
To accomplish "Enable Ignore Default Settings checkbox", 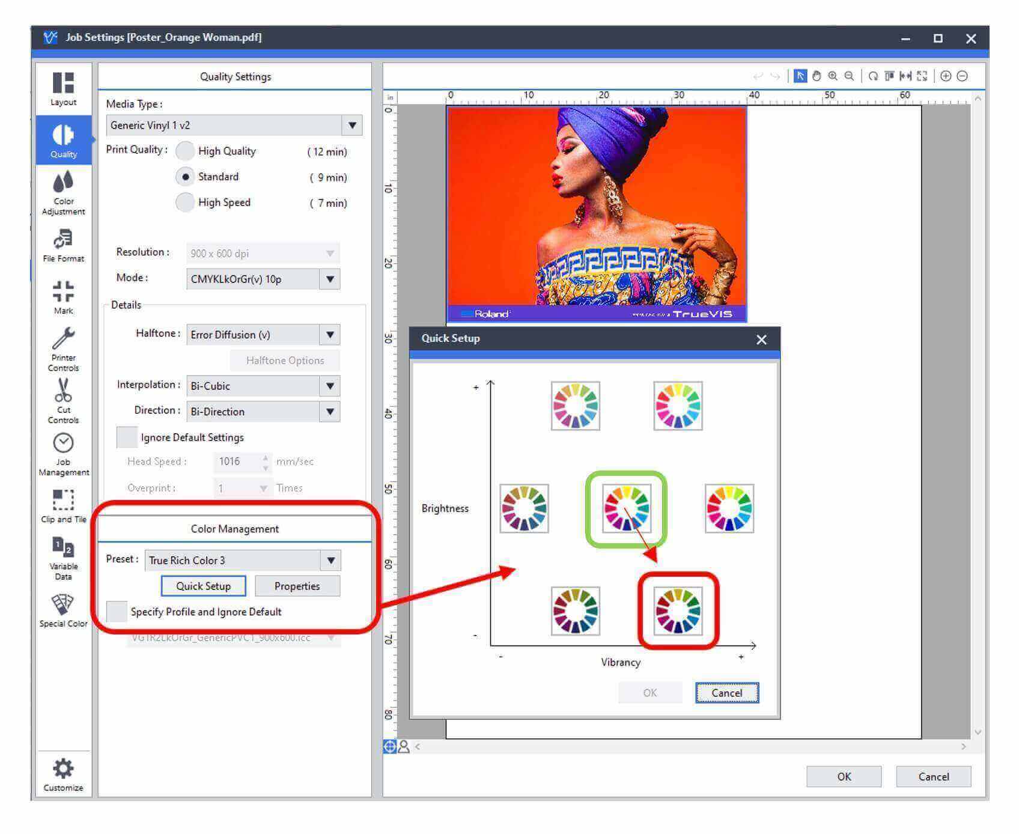I will [x=127, y=437].
